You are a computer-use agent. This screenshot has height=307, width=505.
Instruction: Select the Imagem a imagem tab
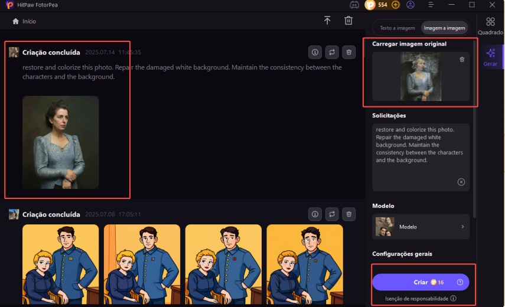pos(444,28)
